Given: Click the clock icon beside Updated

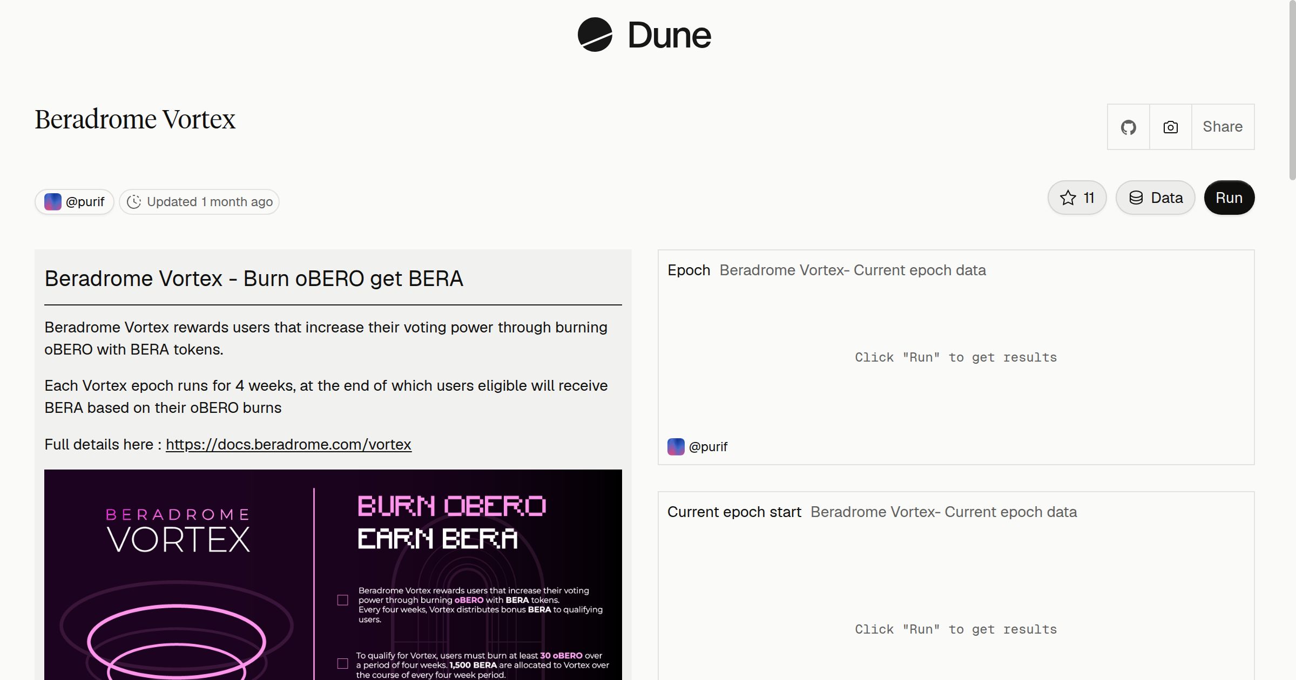Looking at the screenshot, I should [134, 202].
